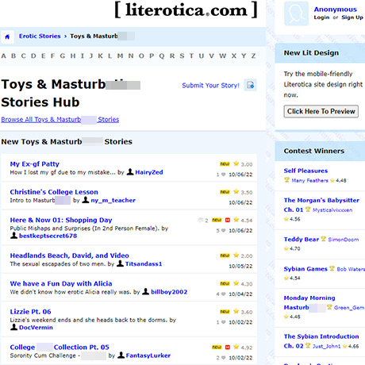Open contest winner Teddy Bear
365x365 pixels.
tap(302, 240)
